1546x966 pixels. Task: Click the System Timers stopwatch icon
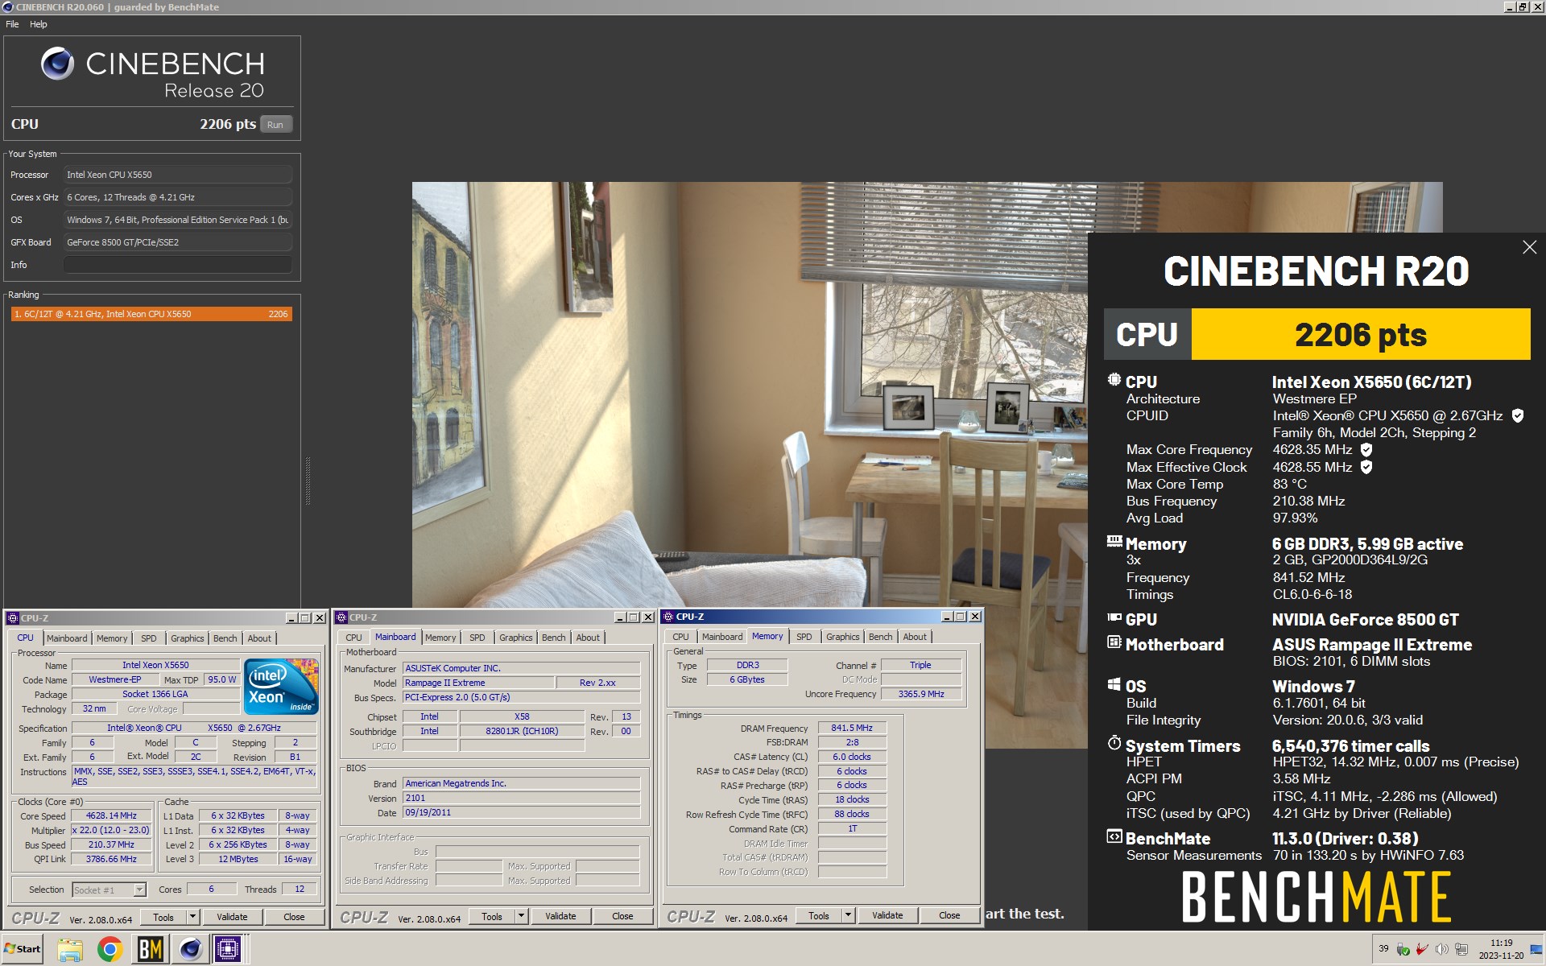(x=1114, y=743)
